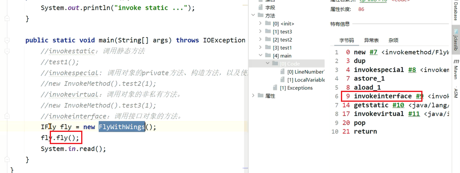Click the 'astore_1' bytecode instruction
Viewport: 460px width, 173px height.
369,79
